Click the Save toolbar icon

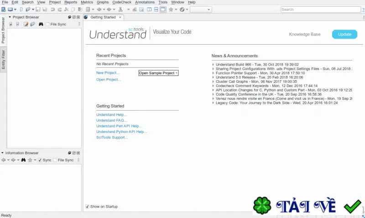point(38,10)
